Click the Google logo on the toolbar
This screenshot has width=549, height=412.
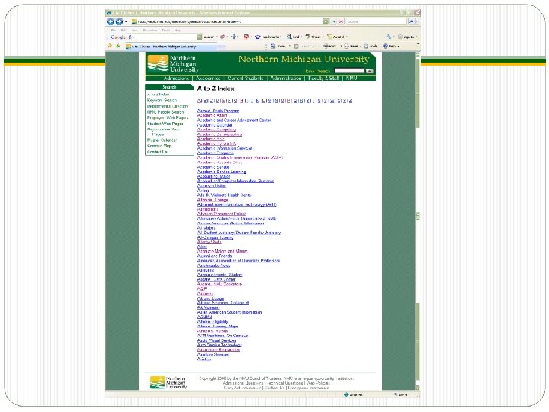coord(117,37)
